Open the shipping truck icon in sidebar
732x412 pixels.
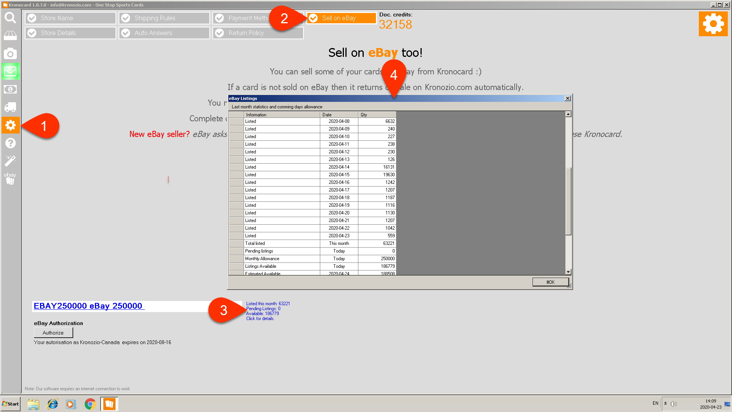pyautogui.click(x=10, y=107)
